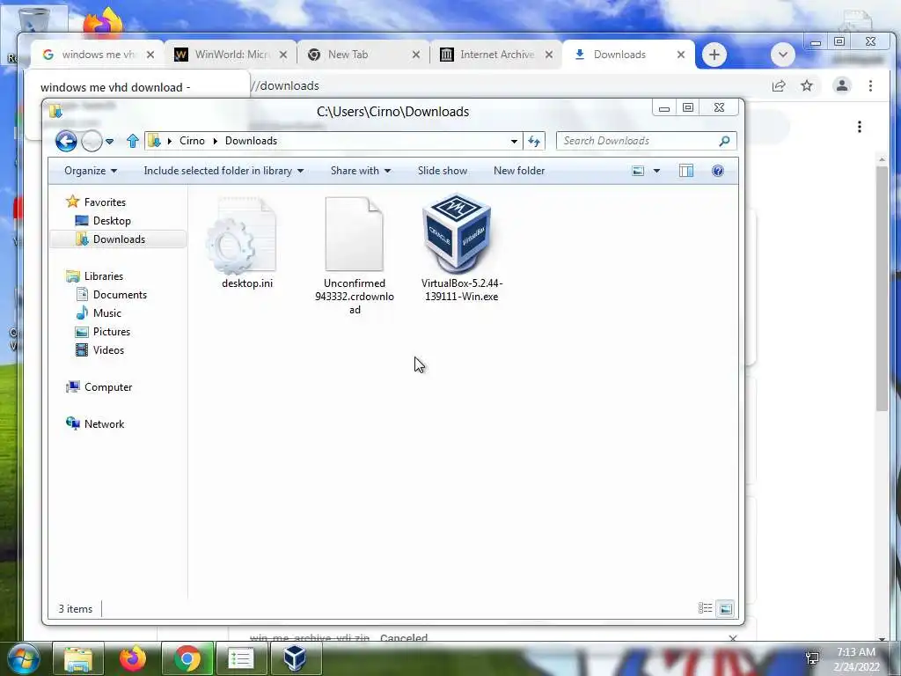
Task: Open the checklist app icon on the taskbar
Action: pos(241,658)
